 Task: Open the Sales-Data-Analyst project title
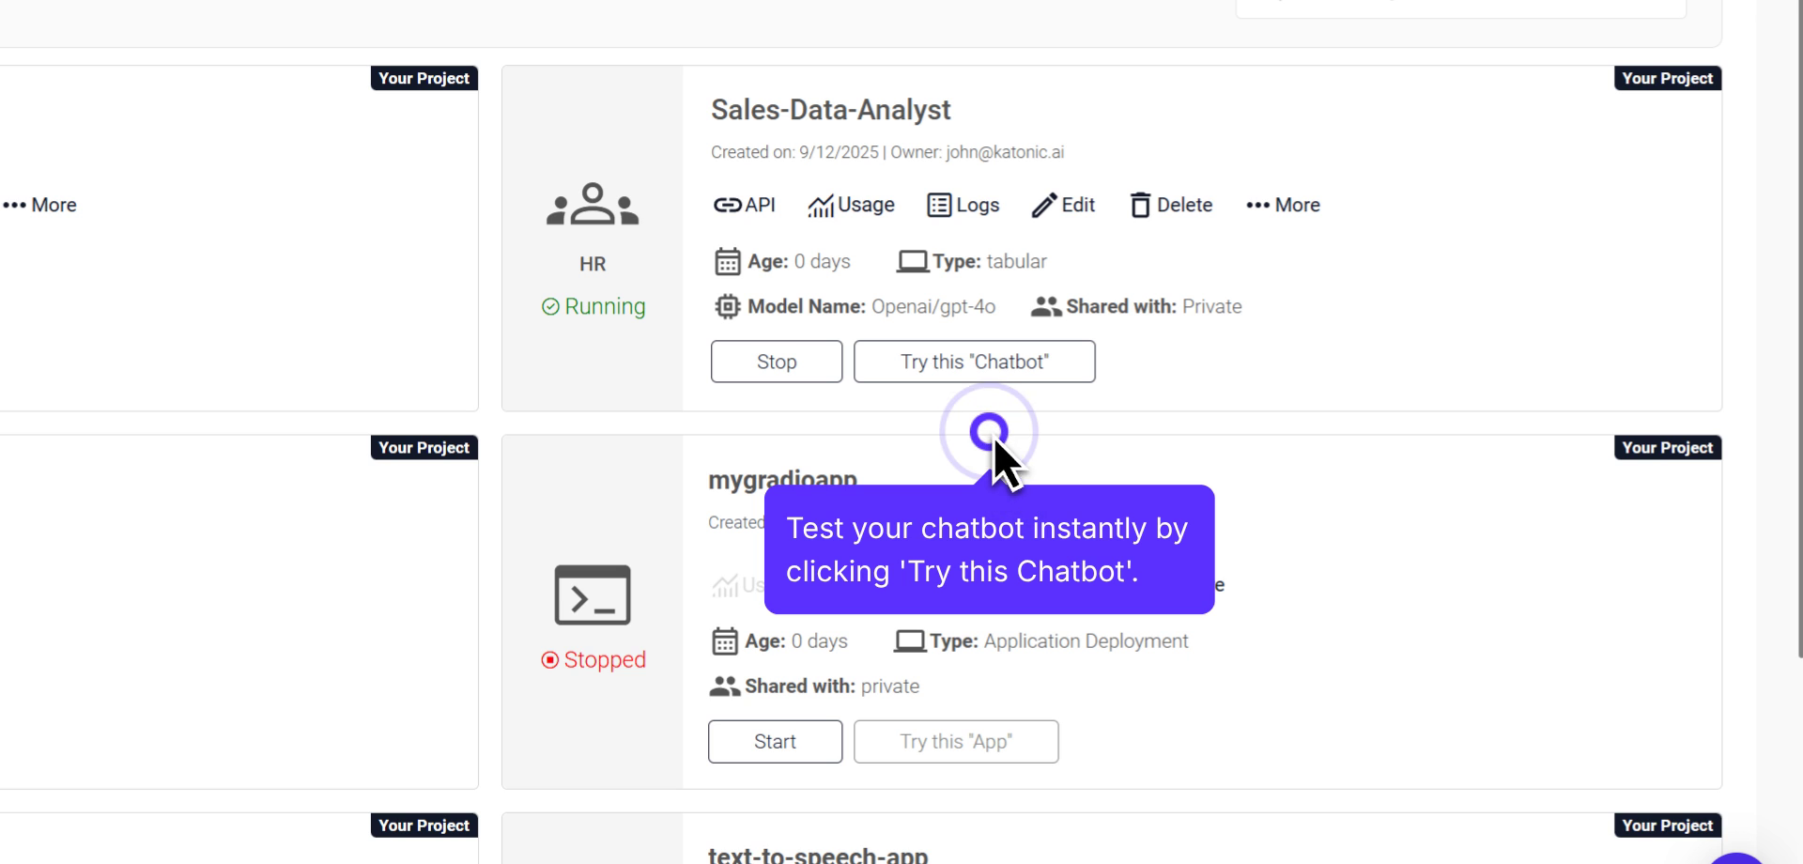[830, 110]
